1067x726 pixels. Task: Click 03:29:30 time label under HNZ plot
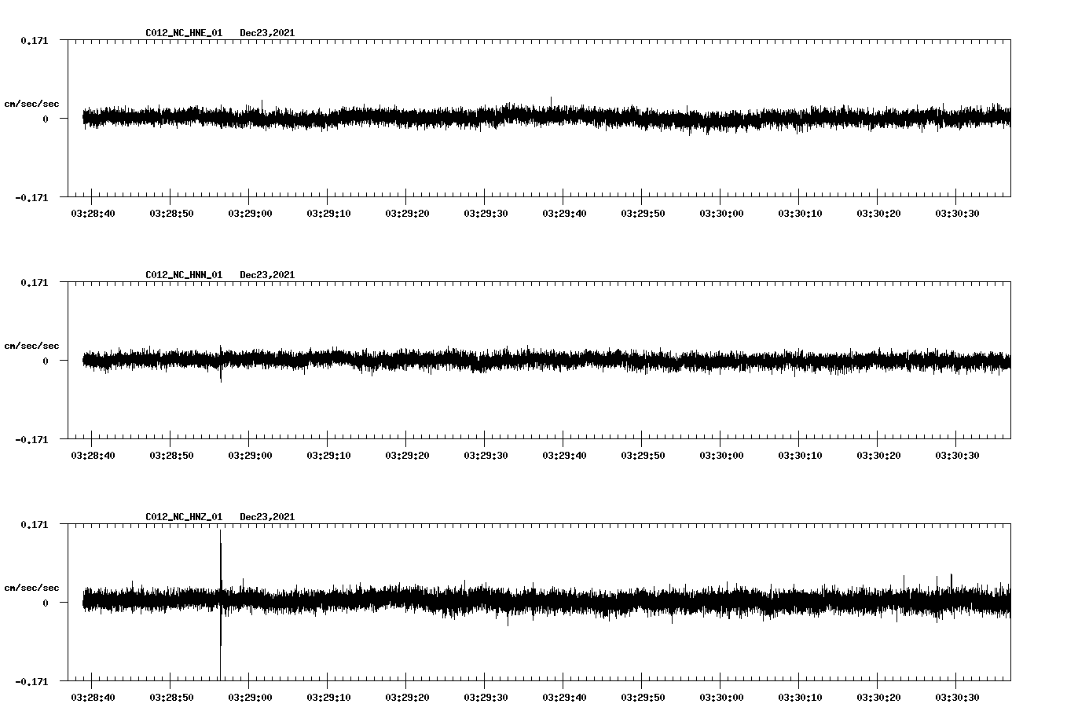pos(486,697)
